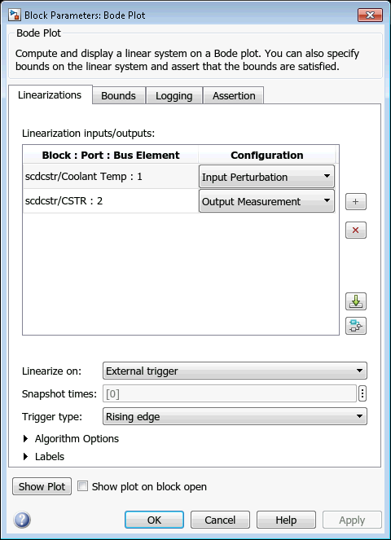
Task: Click the three-dot button beside Snapshot times
Action: click(362, 393)
